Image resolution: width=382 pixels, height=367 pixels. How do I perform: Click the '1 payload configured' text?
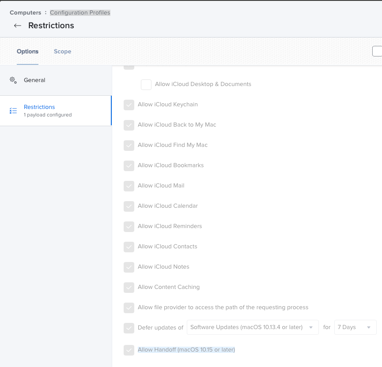[x=48, y=115]
